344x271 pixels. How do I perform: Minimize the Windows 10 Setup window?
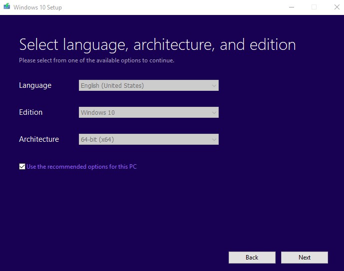(x=292, y=7)
